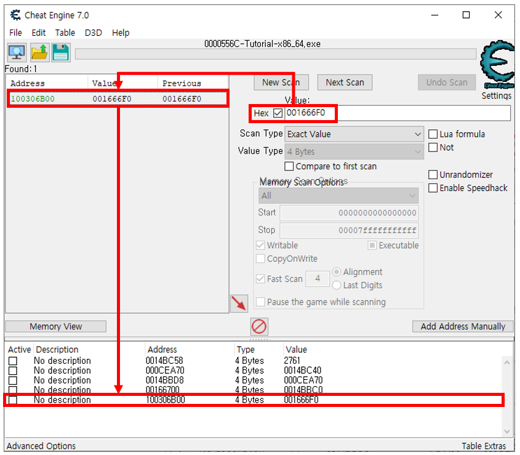
Task: Click Add Address Manually
Action: (463, 326)
